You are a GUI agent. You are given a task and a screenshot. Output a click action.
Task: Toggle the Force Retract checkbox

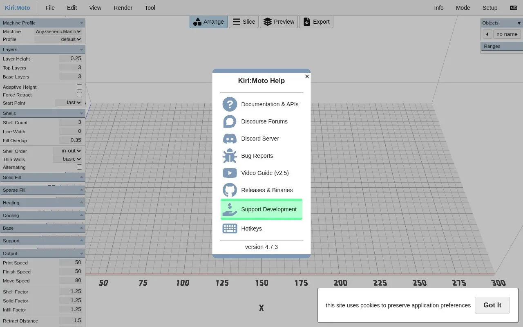79,95
